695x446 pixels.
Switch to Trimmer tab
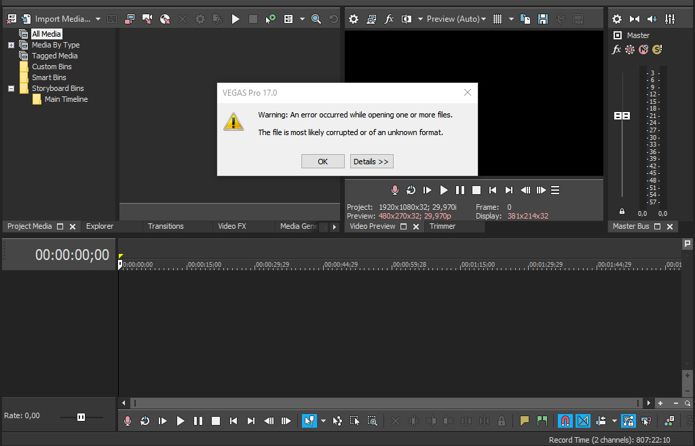coord(443,226)
